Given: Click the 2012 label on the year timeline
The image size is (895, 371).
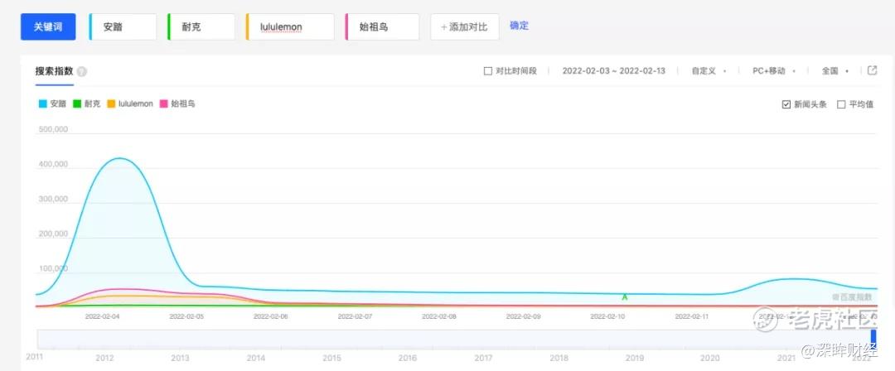Looking at the screenshot, I should click(x=104, y=359).
